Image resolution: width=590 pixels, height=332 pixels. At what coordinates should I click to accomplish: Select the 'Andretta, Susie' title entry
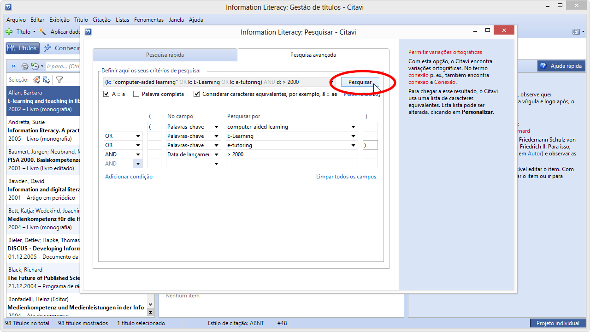43,130
